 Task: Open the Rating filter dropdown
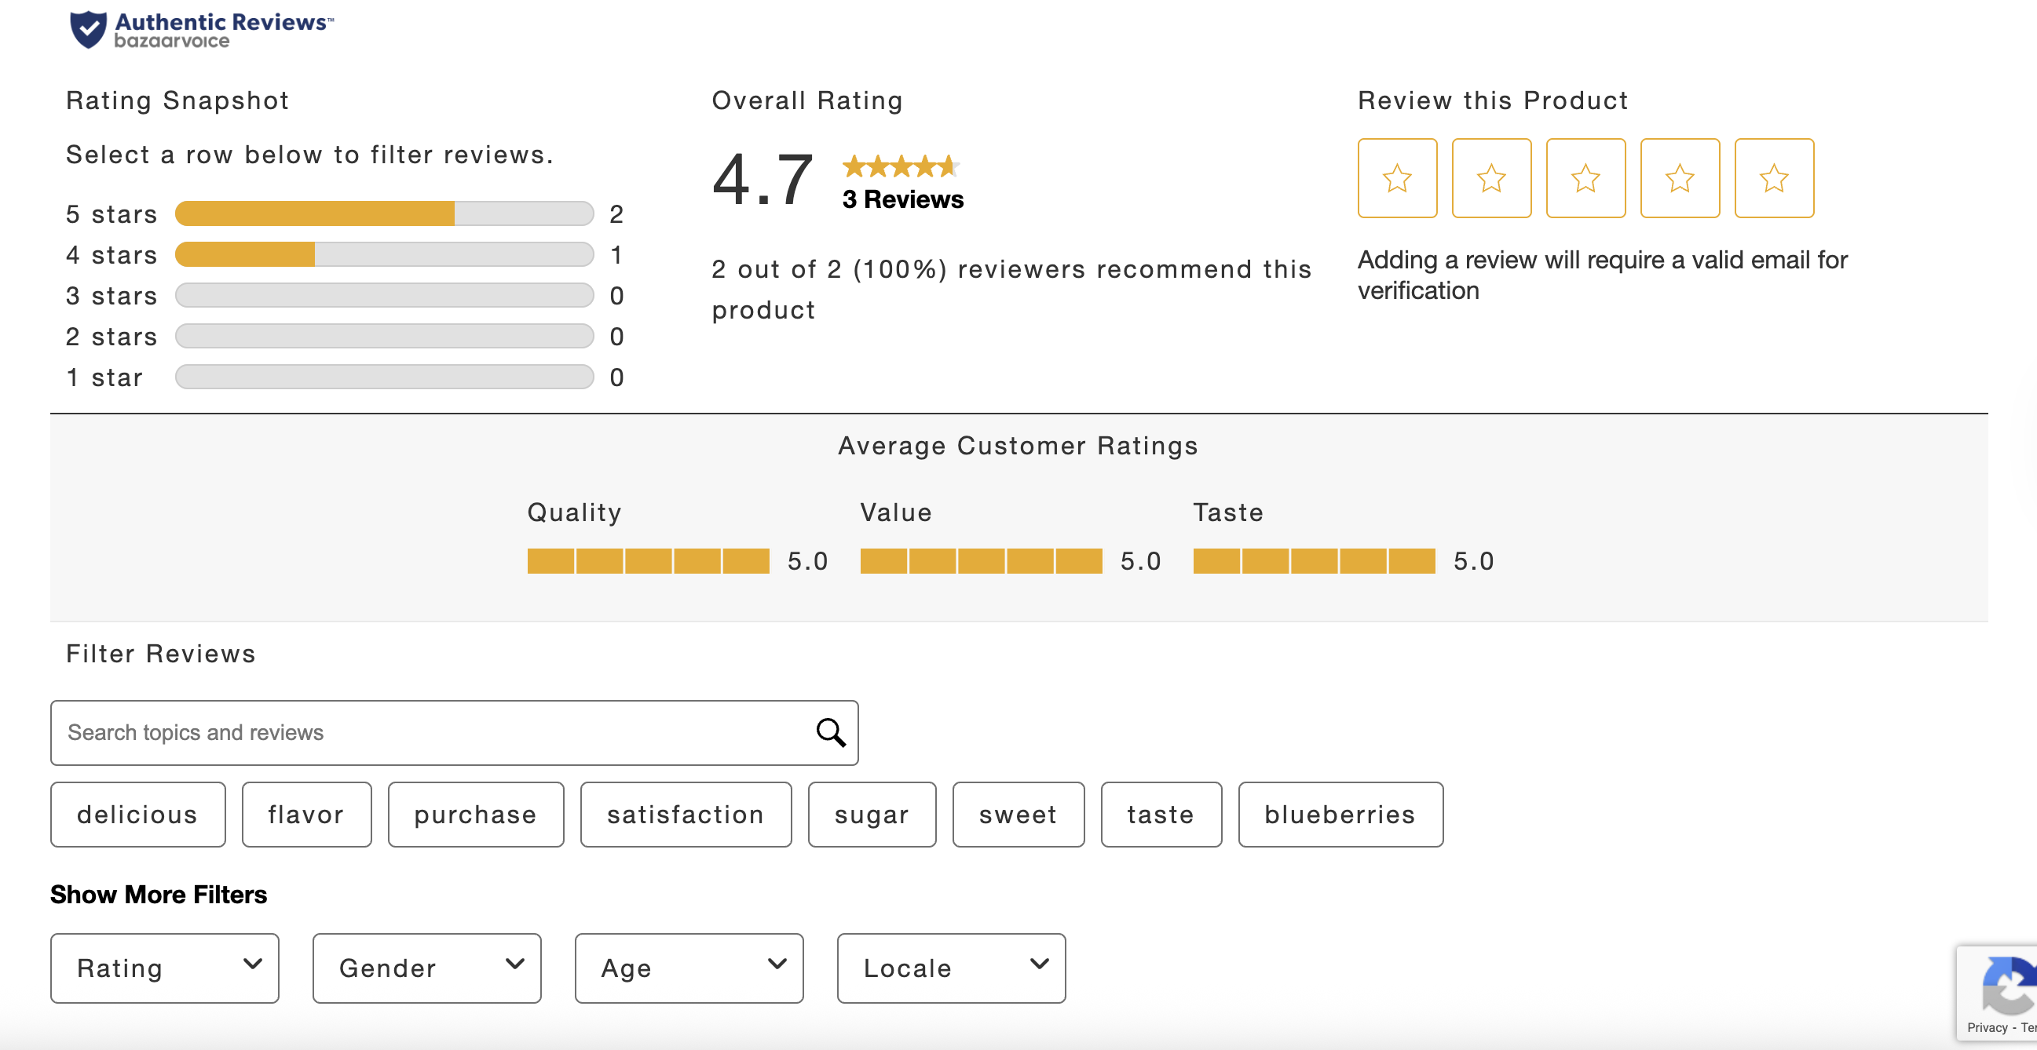tap(163, 968)
